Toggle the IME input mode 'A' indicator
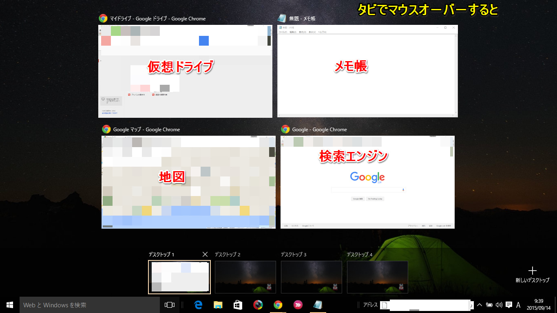 (x=518, y=305)
